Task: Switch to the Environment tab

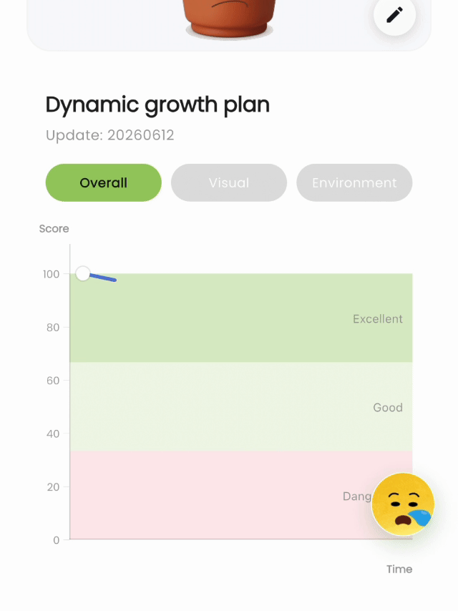Action: click(x=354, y=182)
